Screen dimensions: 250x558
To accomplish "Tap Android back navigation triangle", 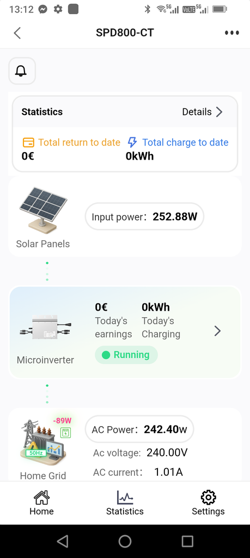I will [63, 541].
